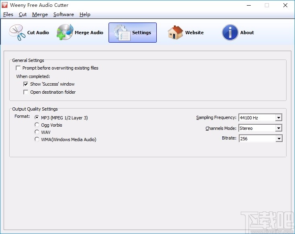The image size is (295, 234).
Task: Uncheck Show 'Success' window option
Action: (26, 84)
